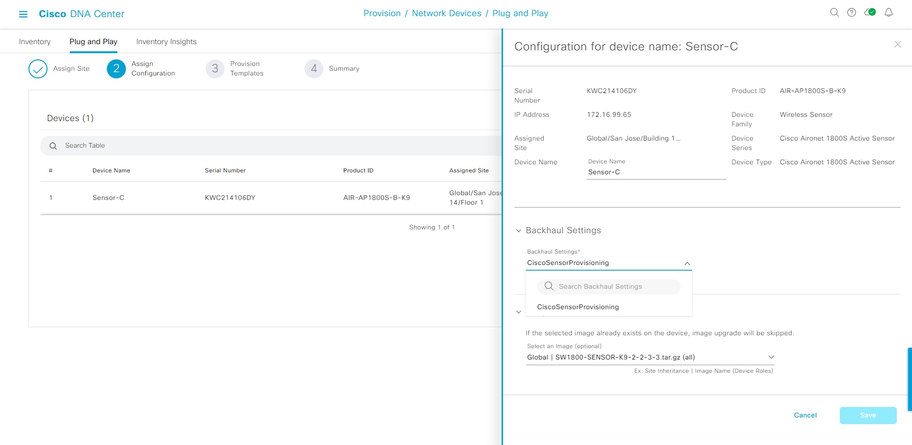Cancel the device configuration

(805, 415)
